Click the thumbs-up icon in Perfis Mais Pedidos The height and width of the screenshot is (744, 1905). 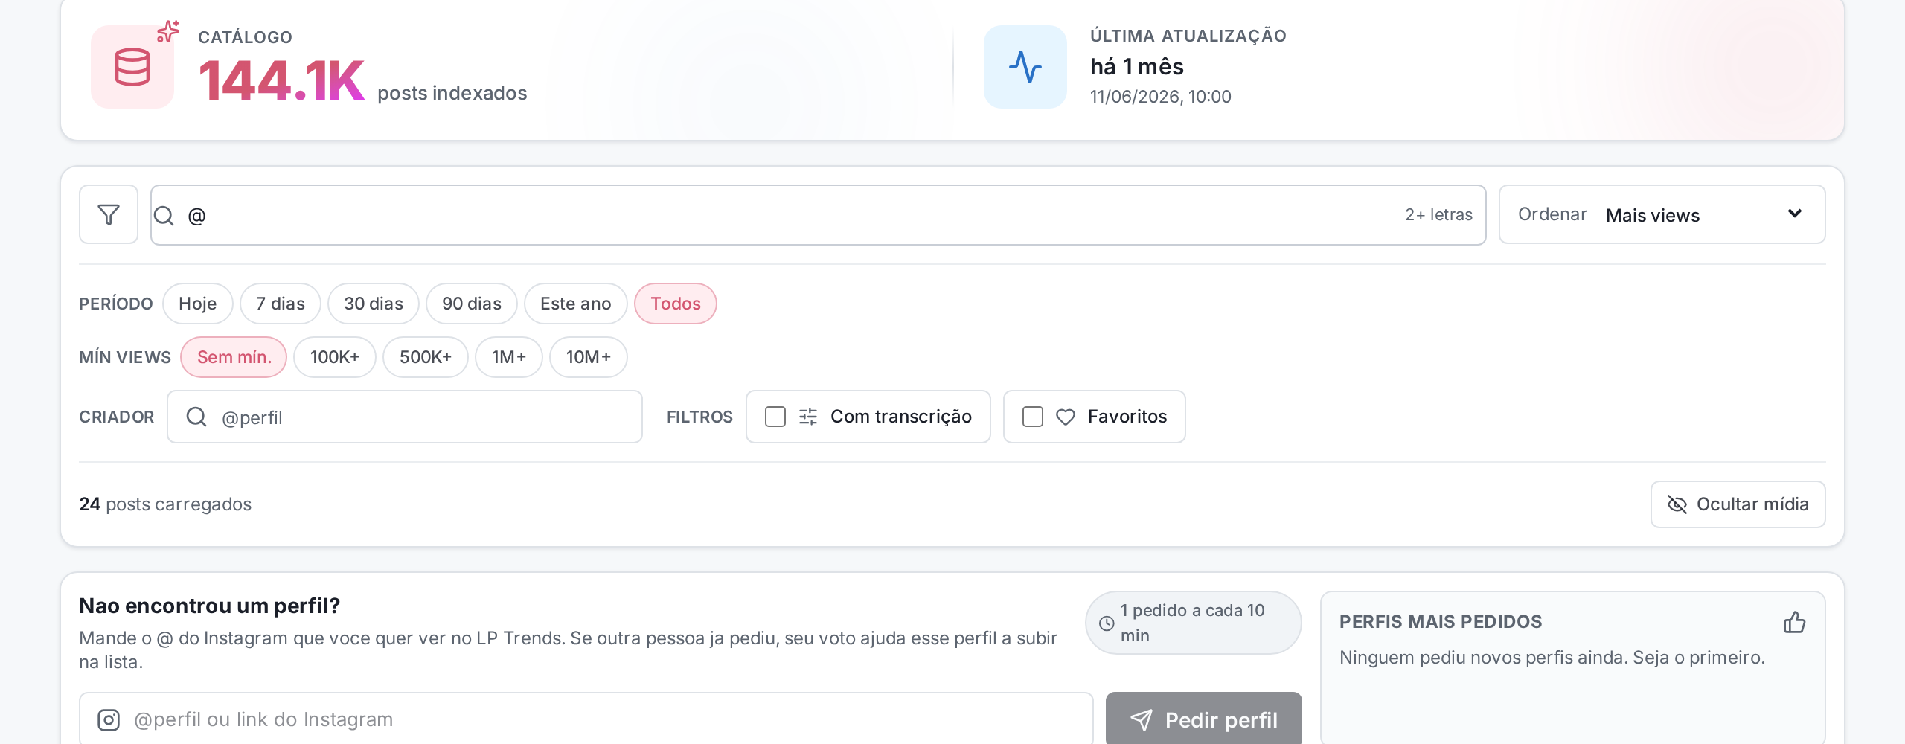tap(1794, 622)
